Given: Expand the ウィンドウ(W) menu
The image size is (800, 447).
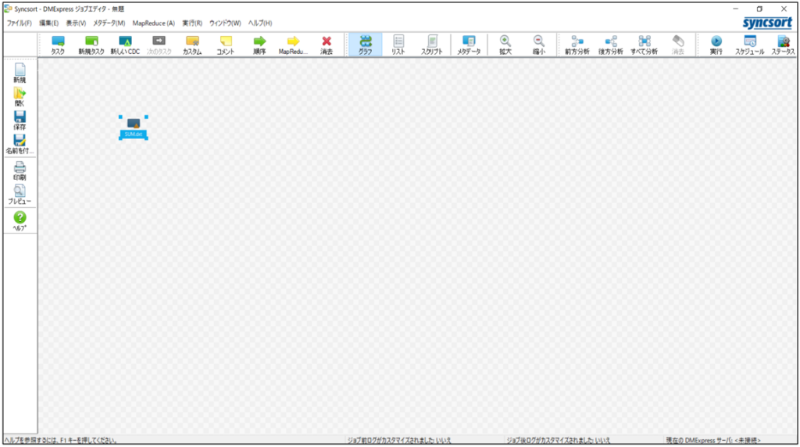Looking at the screenshot, I should 225,23.
